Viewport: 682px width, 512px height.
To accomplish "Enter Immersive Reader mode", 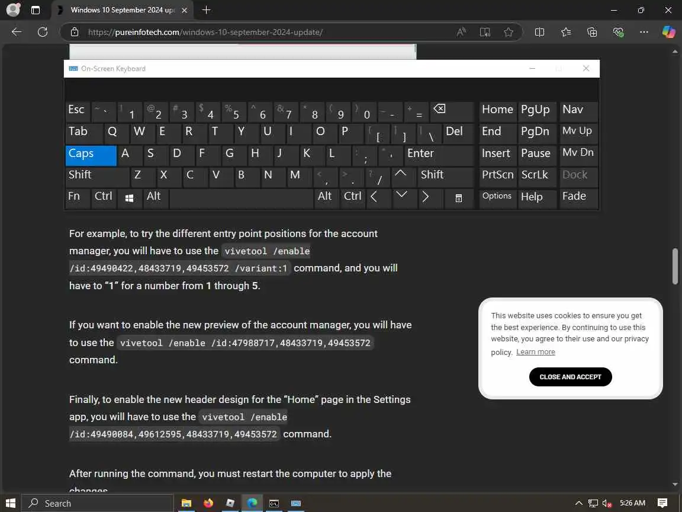I will pyautogui.click(x=485, y=32).
